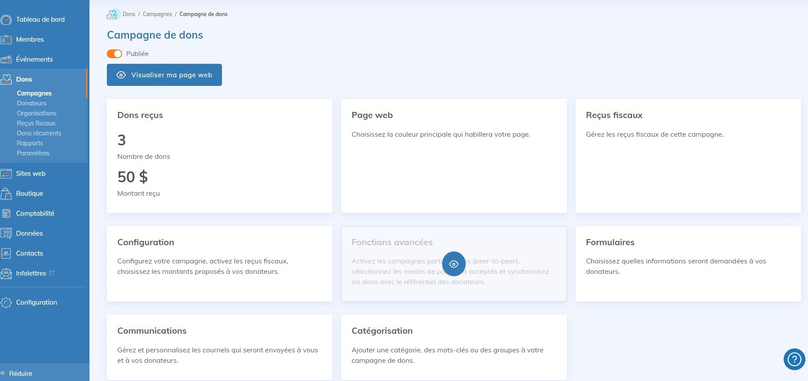The width and height of the screenshot is (808, 381).
Task: Click the Boutique shopping bag icon
Action: click(x=6, y=194)
